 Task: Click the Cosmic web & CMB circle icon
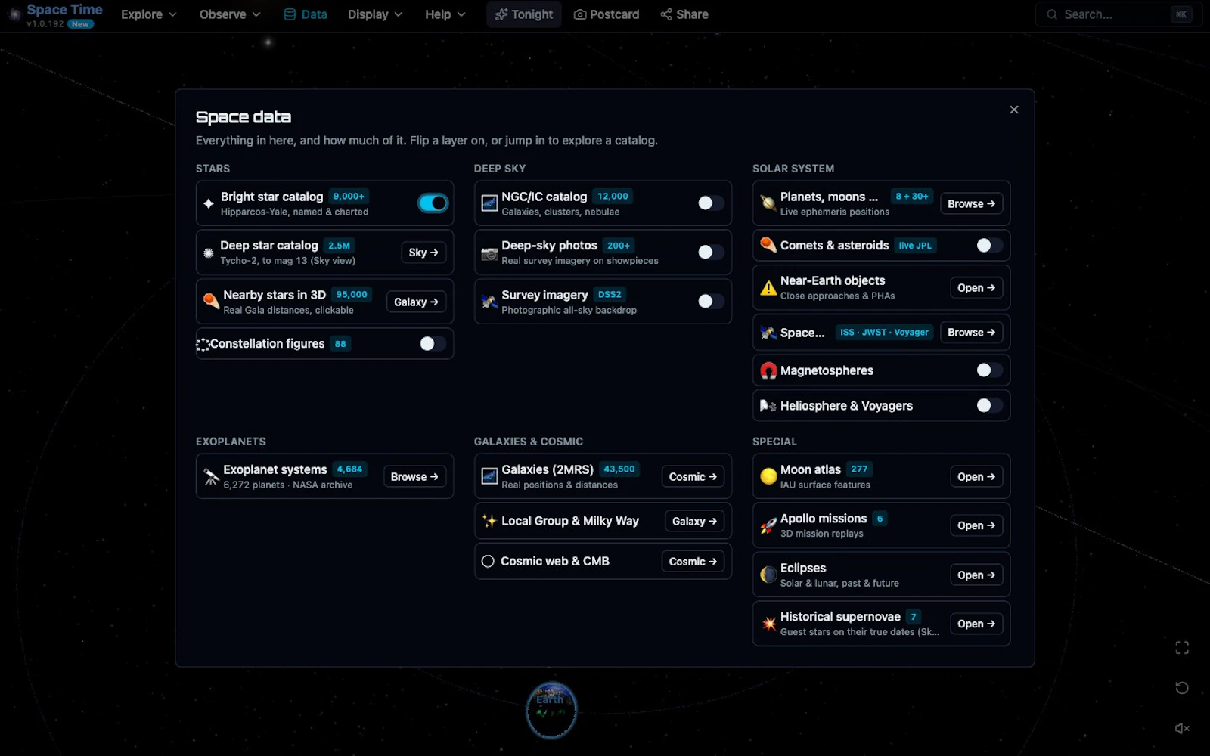488,561
